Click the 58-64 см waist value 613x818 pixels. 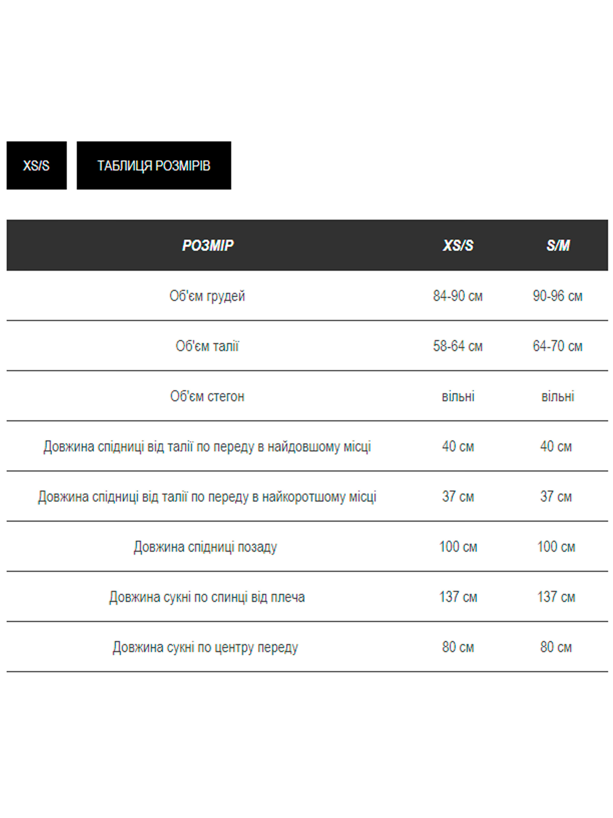(x=458, y=346)
